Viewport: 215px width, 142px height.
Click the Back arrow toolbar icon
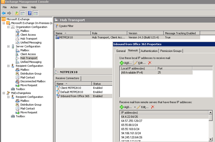pyautogui.click(x=4, y=13)
